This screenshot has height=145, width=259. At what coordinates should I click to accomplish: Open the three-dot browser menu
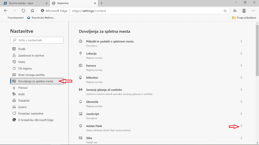(x=253, y=11)
